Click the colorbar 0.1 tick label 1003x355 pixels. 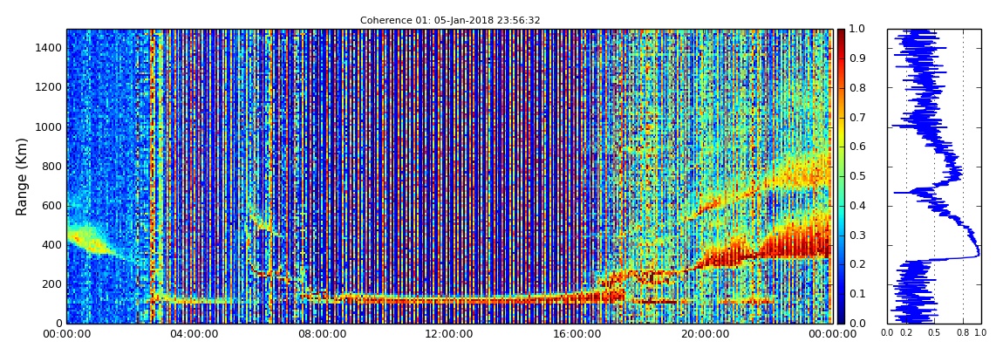pyautogui.click(x=856, y=294)
